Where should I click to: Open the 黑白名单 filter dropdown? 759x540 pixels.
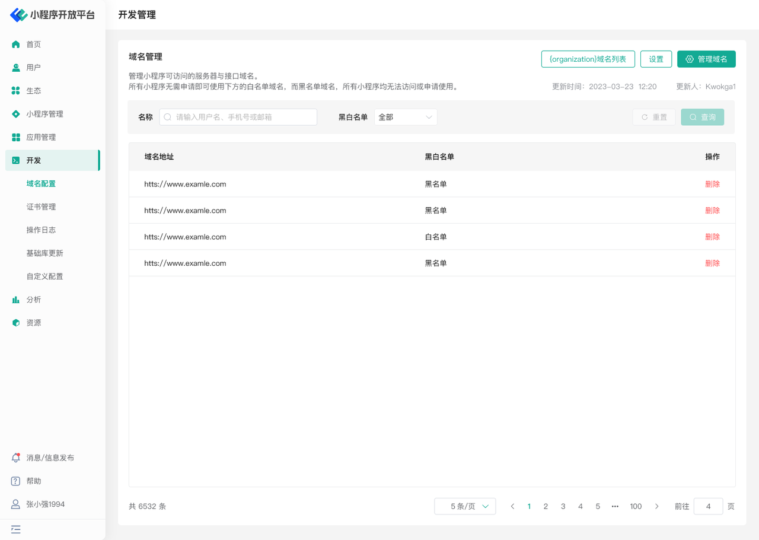(406, 117)
